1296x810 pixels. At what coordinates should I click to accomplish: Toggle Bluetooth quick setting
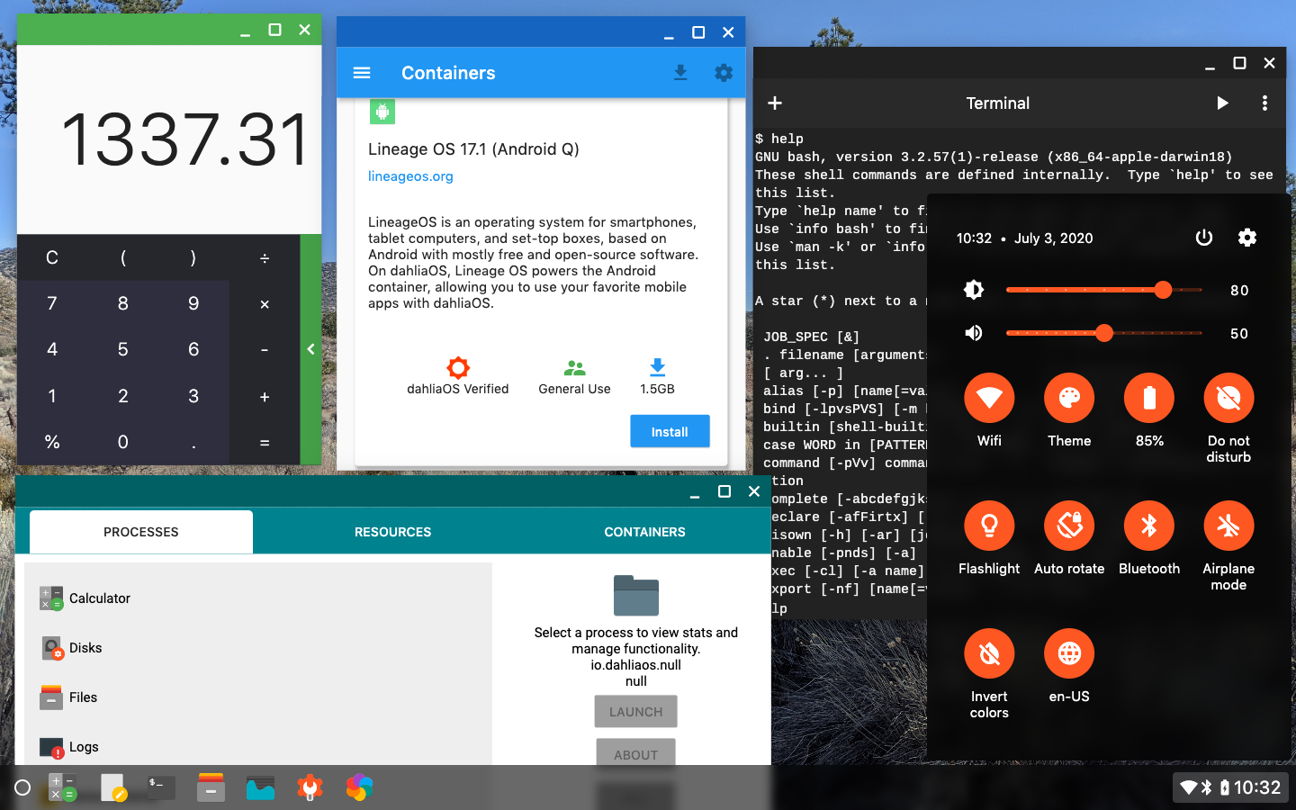(x=1149, y=526)
